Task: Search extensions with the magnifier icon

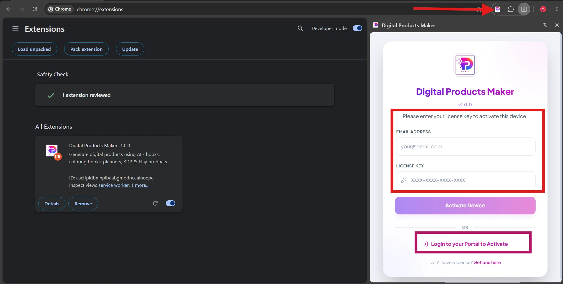Action: pyautogui.click(x=300, y=28)
